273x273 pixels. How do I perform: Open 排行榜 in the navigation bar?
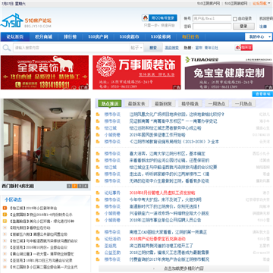[x=70, y=37]
